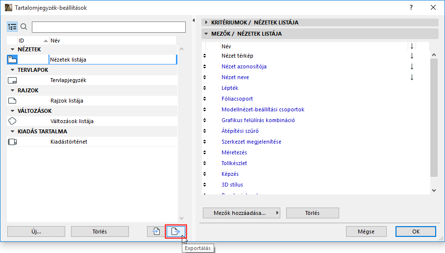Toggle sort arrow for Nézet térkép
445x253 pixels.
[412, 56]
